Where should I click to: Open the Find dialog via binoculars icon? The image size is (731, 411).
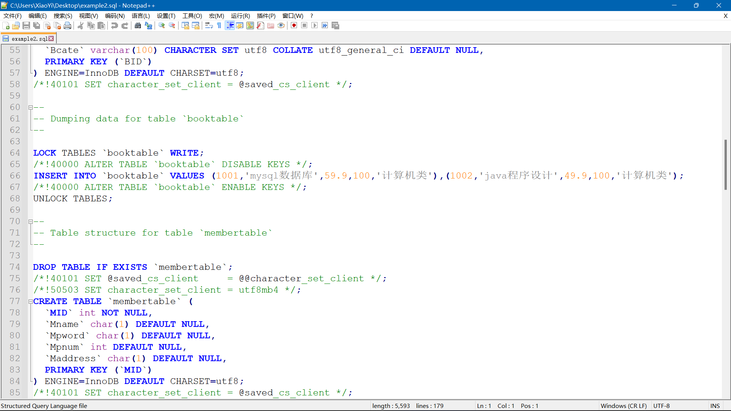coord(138,25)
